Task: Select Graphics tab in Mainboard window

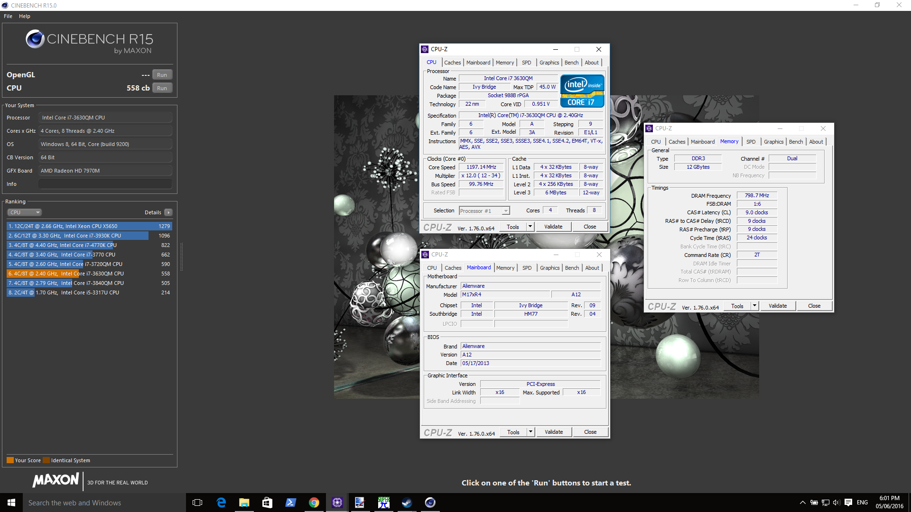Action: (x=549, y=268)
